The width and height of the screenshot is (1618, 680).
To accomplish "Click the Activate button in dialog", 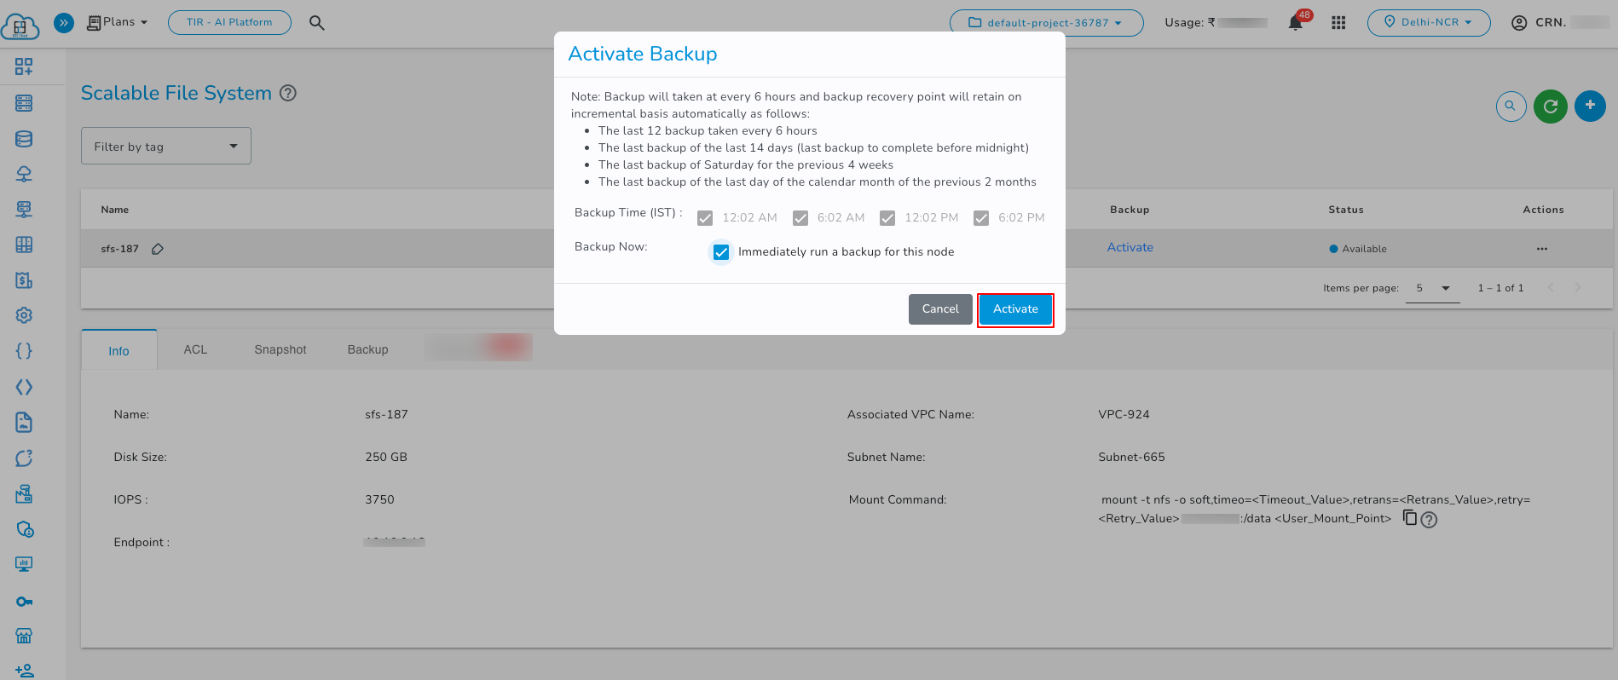I will tap(1015, 309).
